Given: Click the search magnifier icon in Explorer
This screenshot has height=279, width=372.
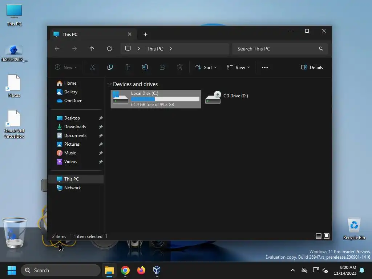Looking at the screenshot, I should click(321, 49).
